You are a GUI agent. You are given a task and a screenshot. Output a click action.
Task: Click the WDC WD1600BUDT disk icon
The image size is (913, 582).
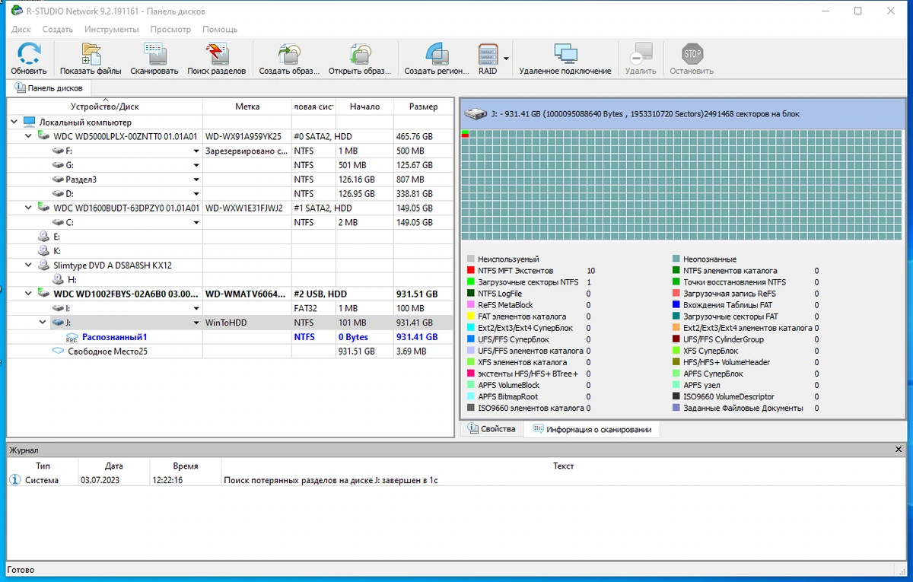[x=44, y=208]
